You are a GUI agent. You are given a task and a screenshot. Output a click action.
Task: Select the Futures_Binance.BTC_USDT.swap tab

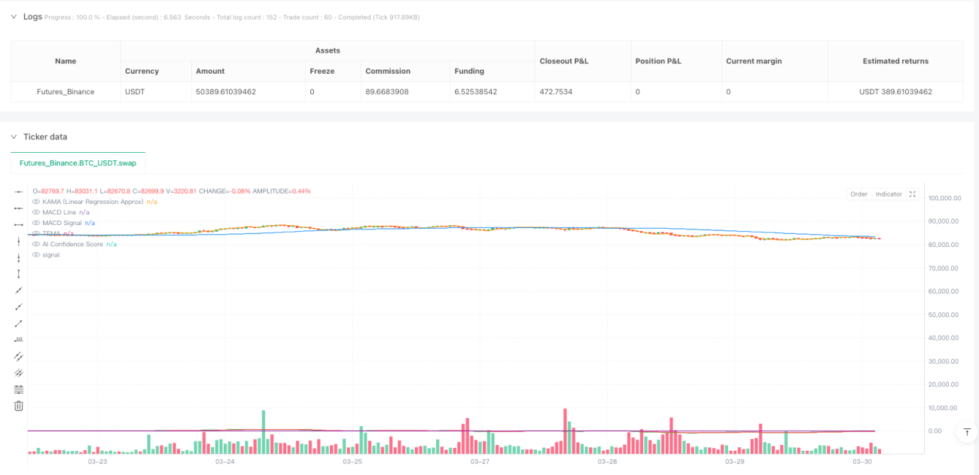[78, 163]
